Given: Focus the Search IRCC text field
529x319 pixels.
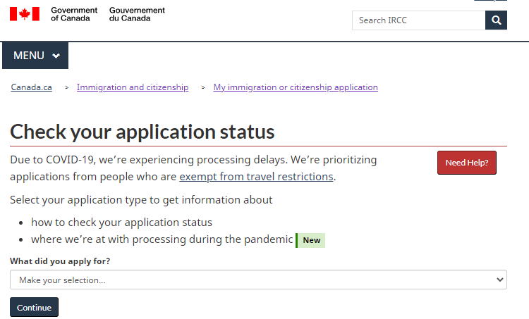Looking at the screenshot, I should [418, 20].
